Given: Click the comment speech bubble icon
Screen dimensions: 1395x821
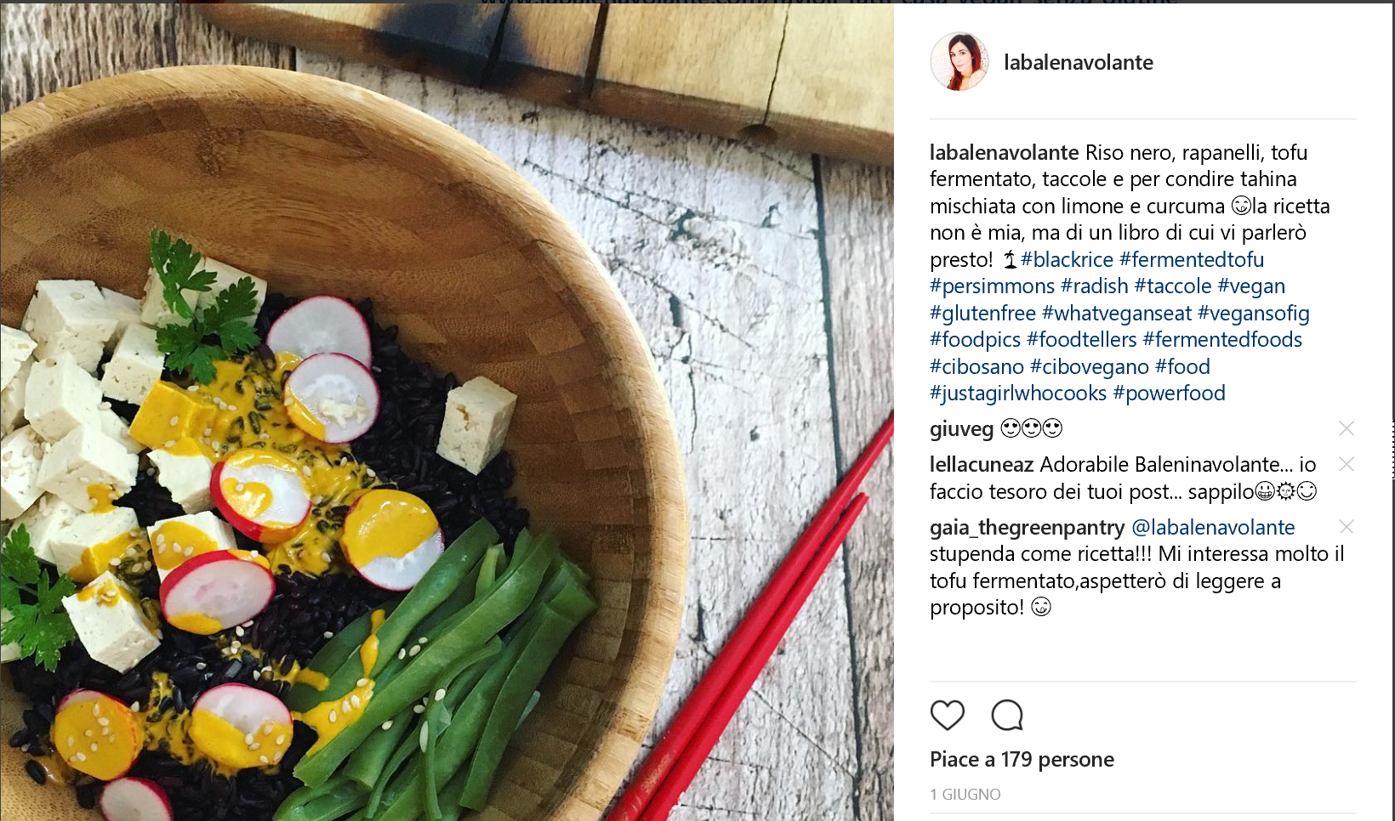Looking at the screenshot, I should click(1007, 716).
